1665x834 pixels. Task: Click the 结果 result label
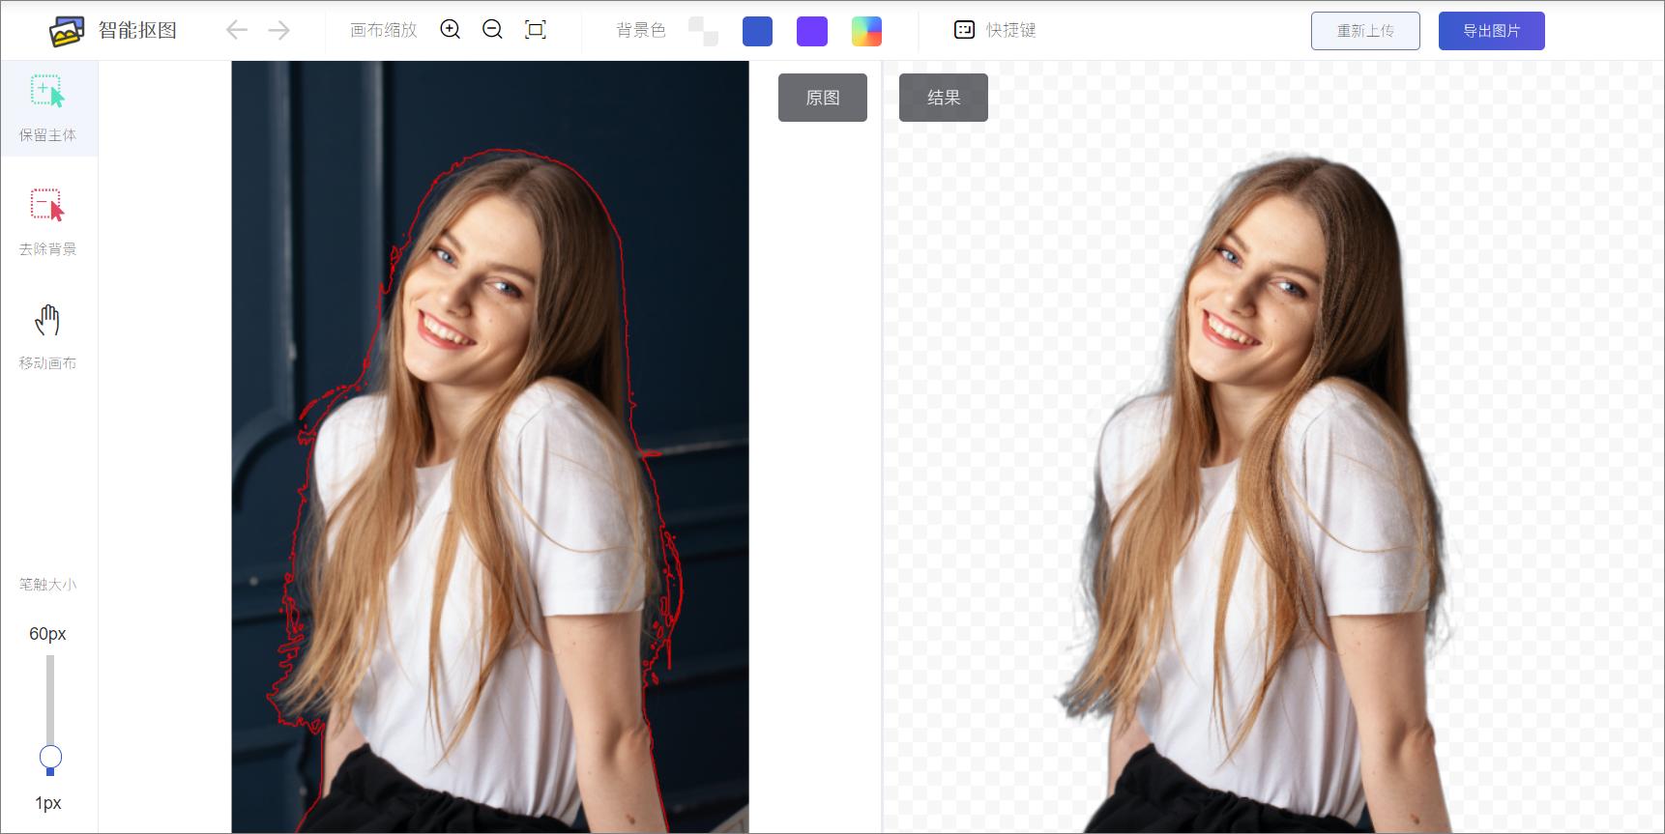(x=944, y=98)
